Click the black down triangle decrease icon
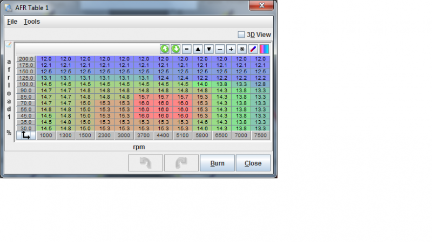The height and width of the screenshot is (242, 432). click(209, 49)
